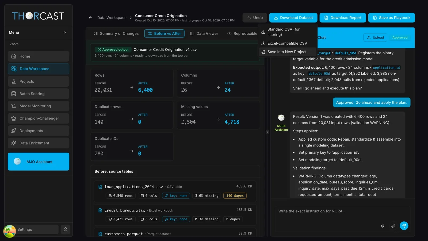Open Deployments from the sidebar
428x241 pixels.
click(39, 131)
